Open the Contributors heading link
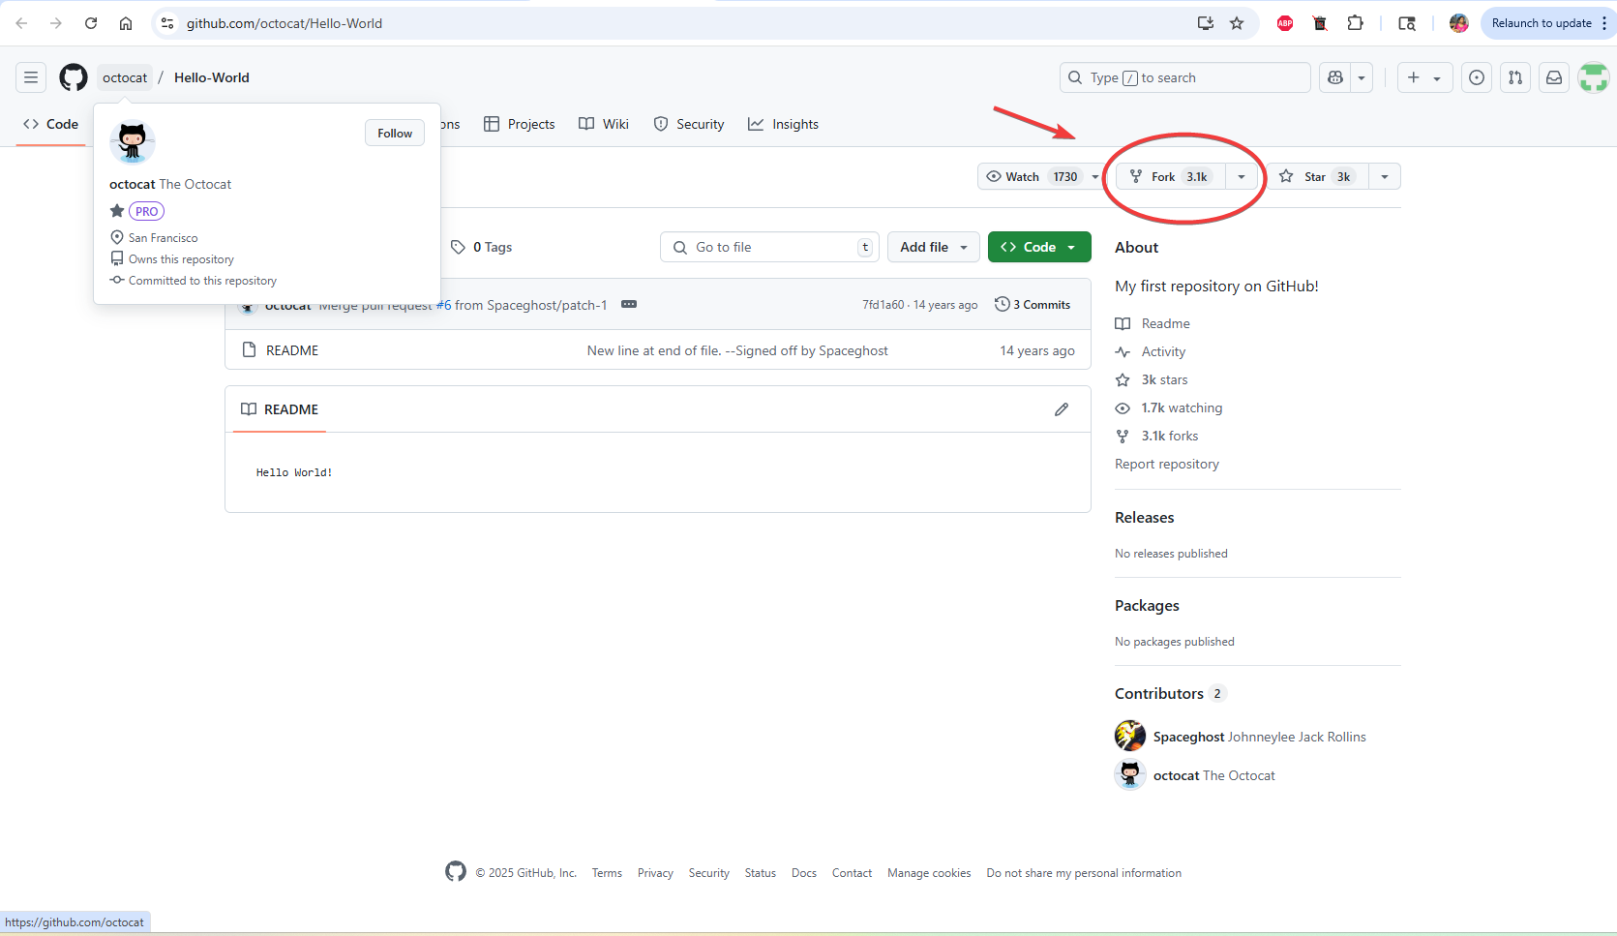 point(1170,693)
